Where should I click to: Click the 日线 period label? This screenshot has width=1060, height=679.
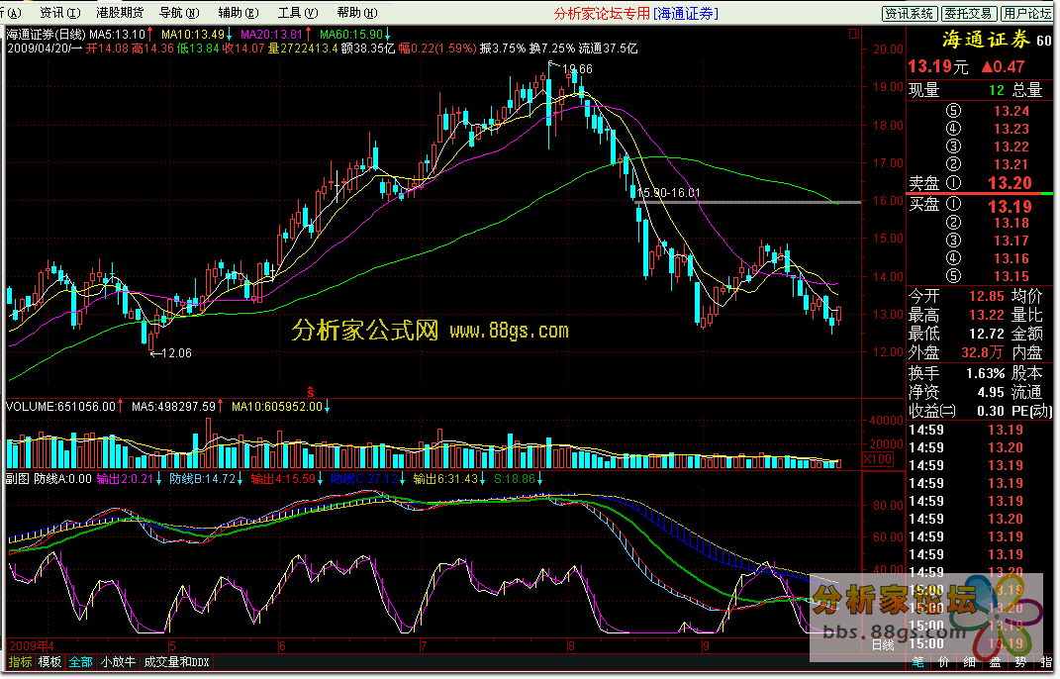(882, 645)
